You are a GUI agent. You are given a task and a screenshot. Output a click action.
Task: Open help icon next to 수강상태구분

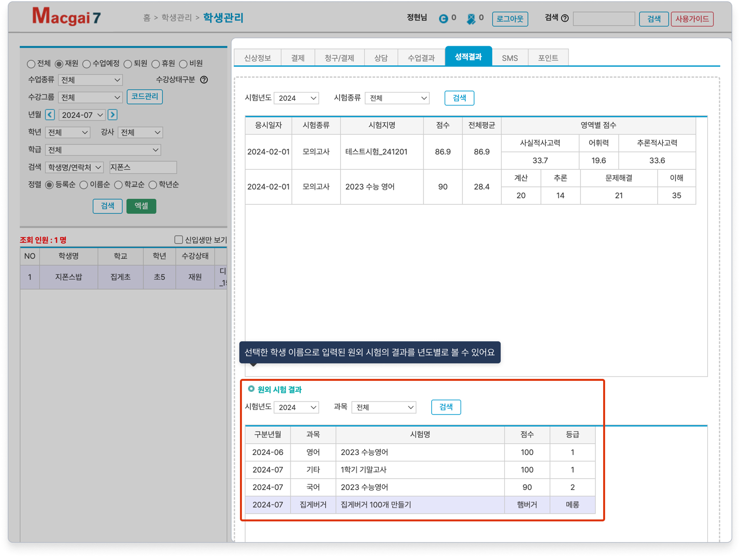[x=204, y=80]
